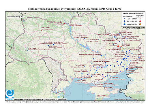Select the large red circle legend symbol
Viewport: 150px width, 106px height.
click(140, 21)
